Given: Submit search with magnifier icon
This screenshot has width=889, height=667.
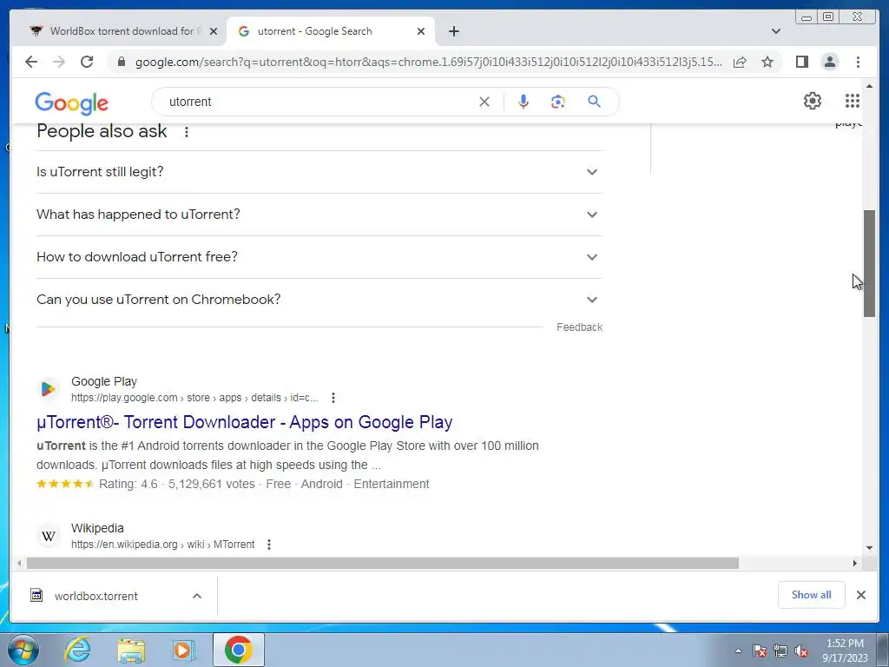Looking at the screenshot, I should tap(594, 102).
